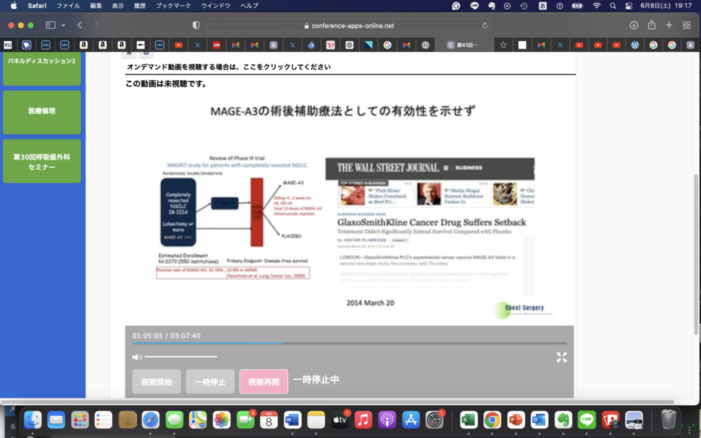
Task: Mute the video speaker icon
Action: click(x=137, y=357)
